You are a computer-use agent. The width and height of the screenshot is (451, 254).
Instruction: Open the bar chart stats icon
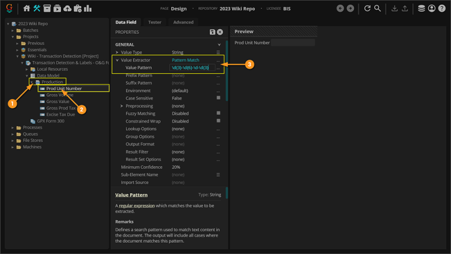click(x=88, y=8)
